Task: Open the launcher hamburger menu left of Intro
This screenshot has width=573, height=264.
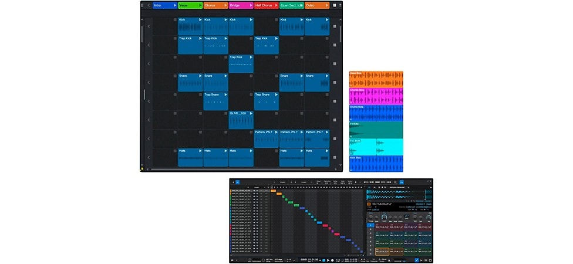Action: tap(142, 5)
